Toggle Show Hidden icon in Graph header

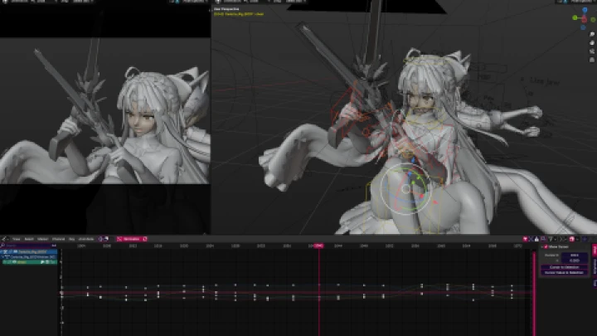(531, 239)
